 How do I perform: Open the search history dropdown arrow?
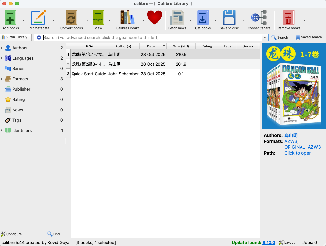(x=265, y=37)
